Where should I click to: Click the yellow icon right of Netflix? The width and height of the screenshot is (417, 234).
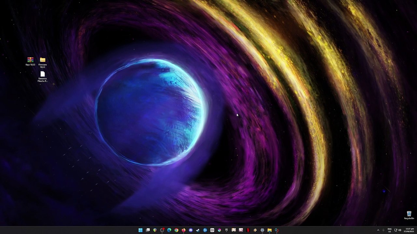(255, 230)
